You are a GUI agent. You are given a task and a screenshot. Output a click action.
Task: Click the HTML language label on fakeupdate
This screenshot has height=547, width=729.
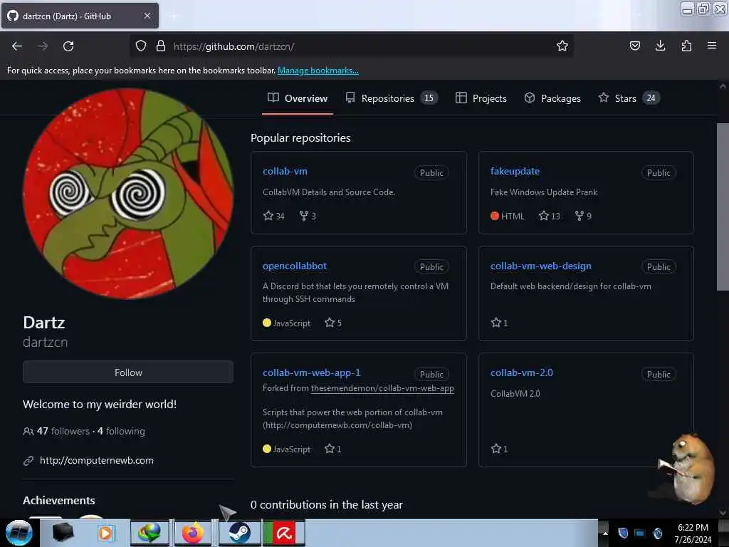pos(513,216)
